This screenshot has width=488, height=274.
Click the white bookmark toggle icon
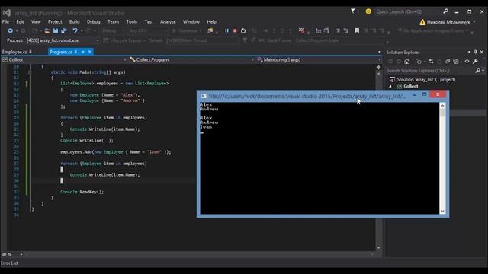point(357,30)
